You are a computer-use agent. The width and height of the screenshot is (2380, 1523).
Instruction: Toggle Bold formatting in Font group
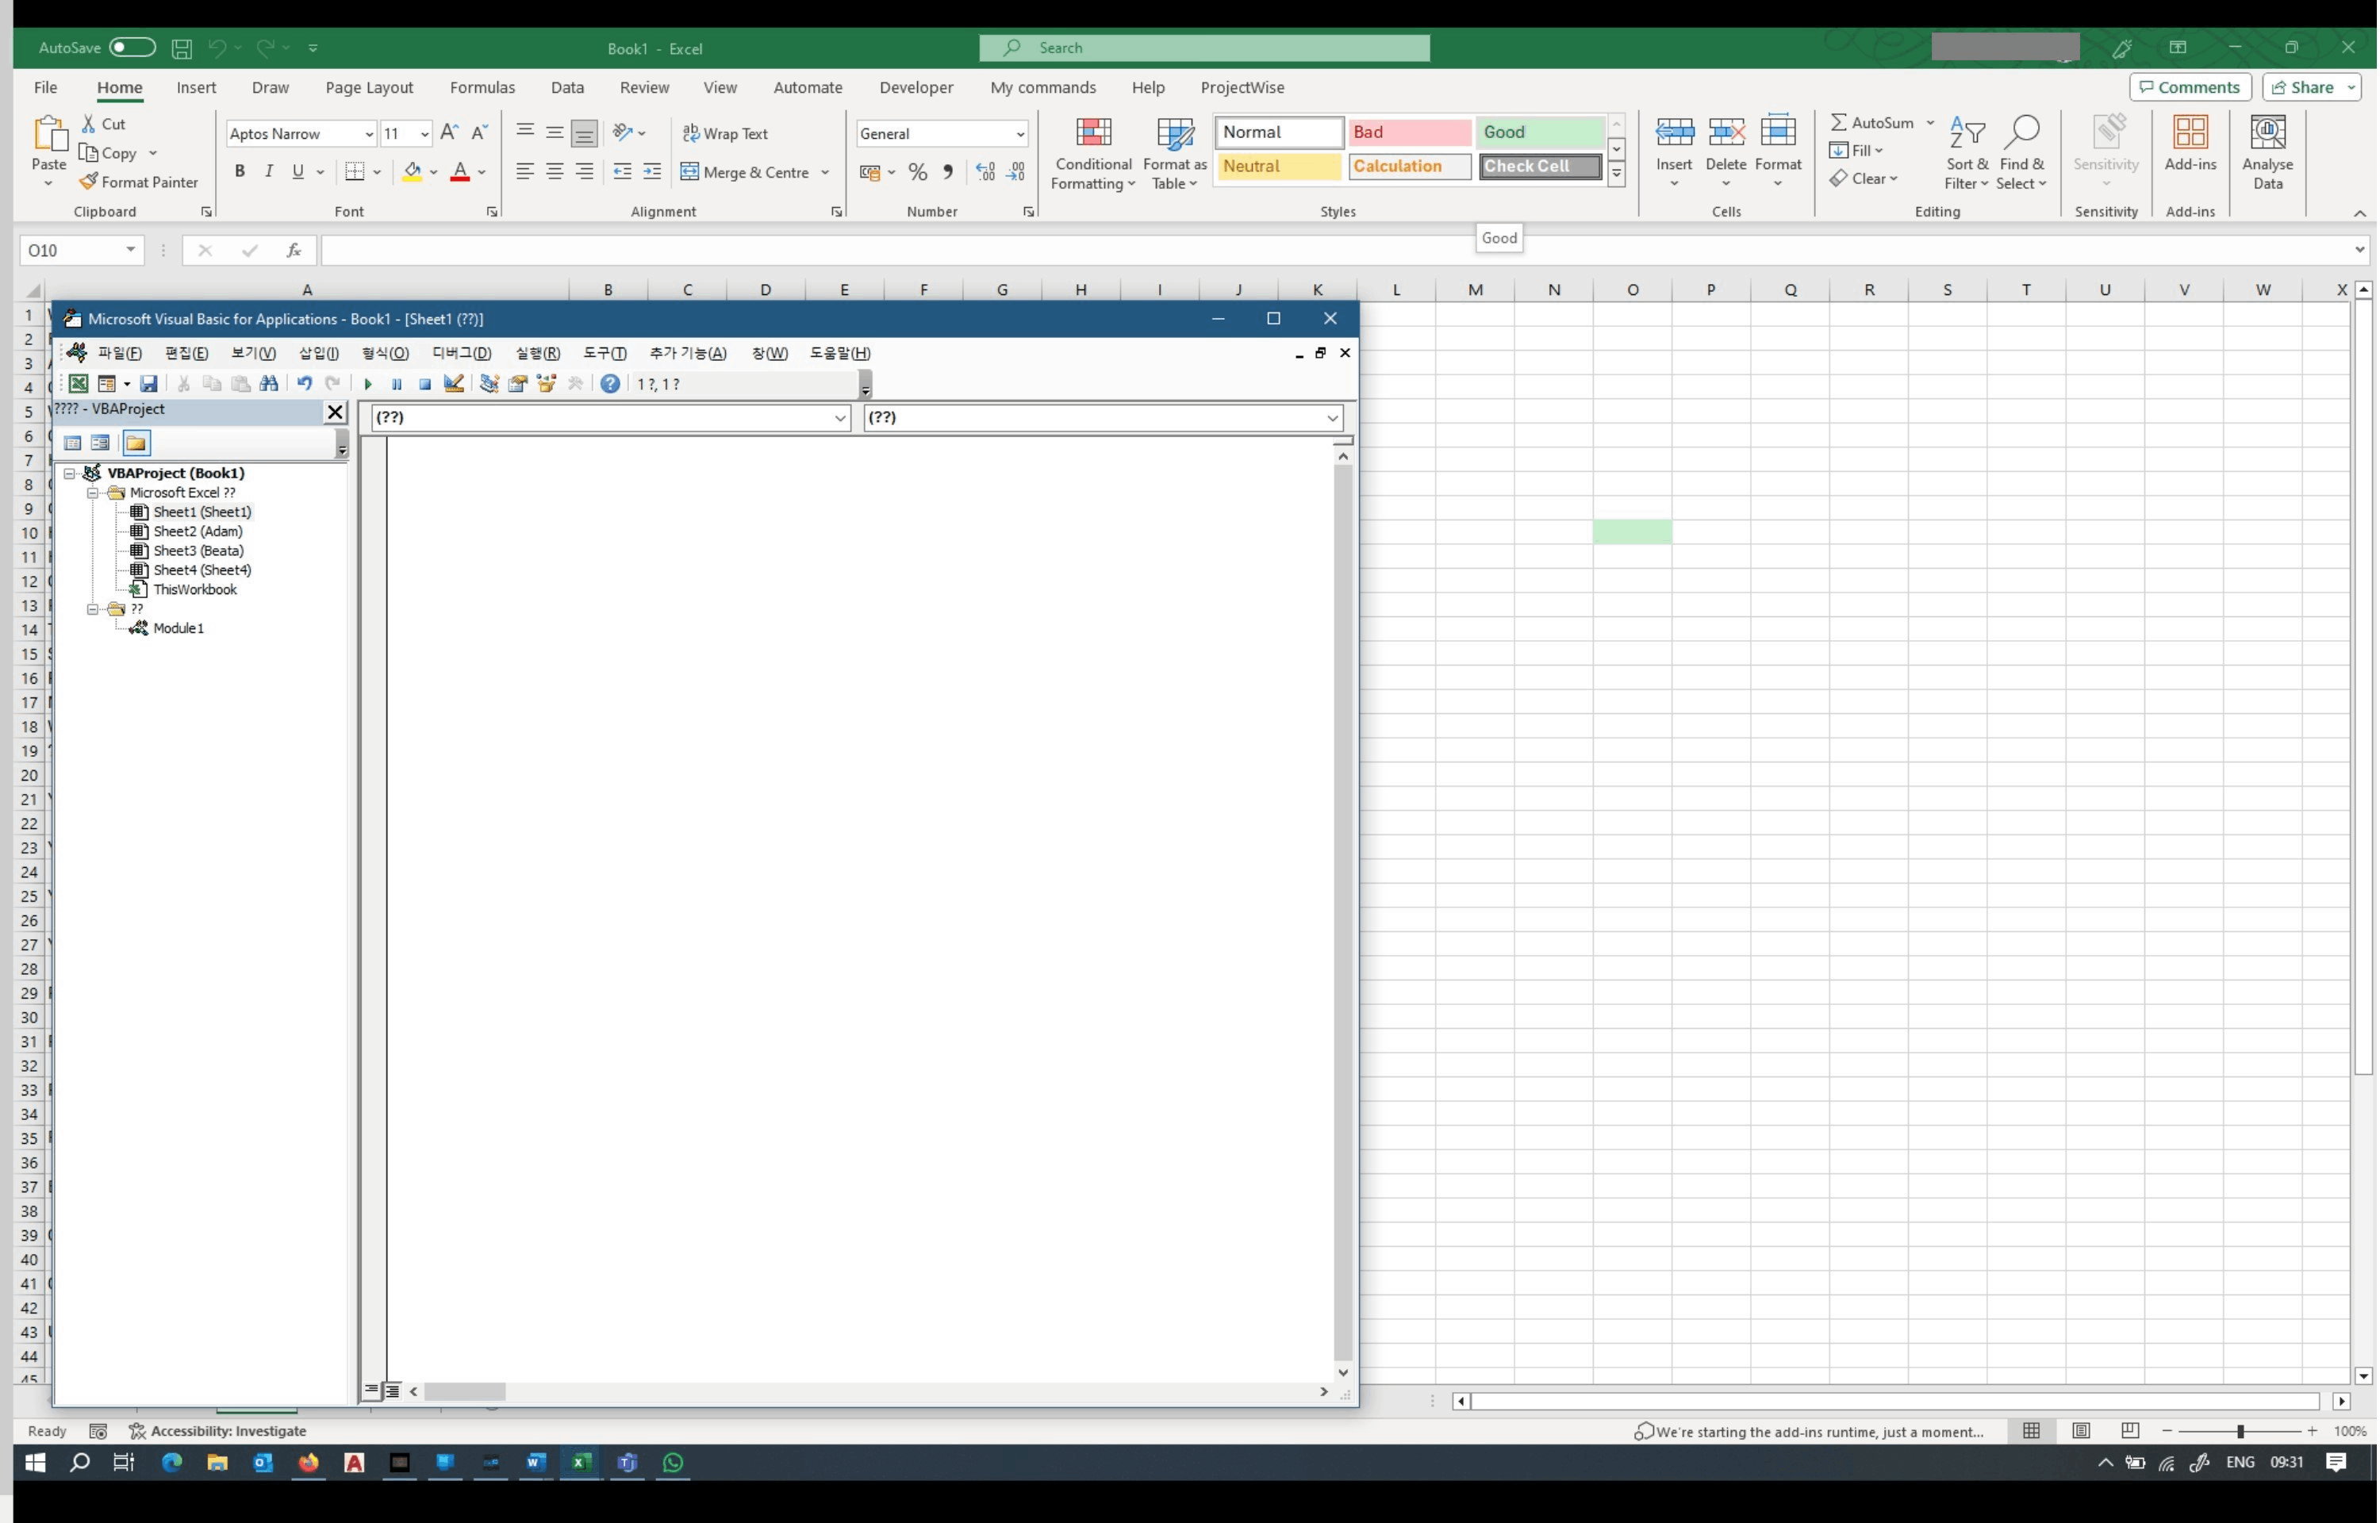click(x=240, y=172)
